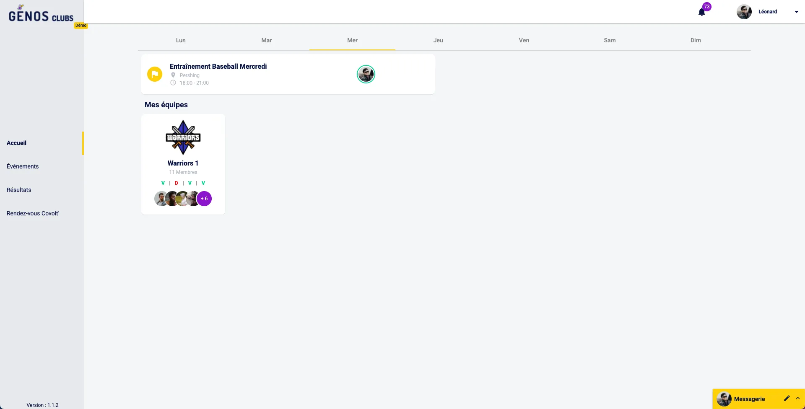Open the Léonard user dropdown arrow
The width and height of the screenshot is (805, 409).
(796, 12)
